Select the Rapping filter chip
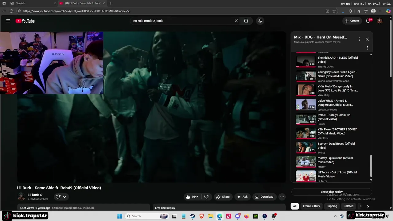Screen dimensions: 393x221 tap(332, 206)
